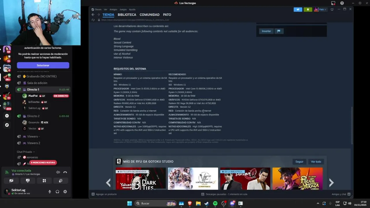Screen dimensions: 370x208
Task: Open Spotify from Windows taskbar
Action: 215,203
